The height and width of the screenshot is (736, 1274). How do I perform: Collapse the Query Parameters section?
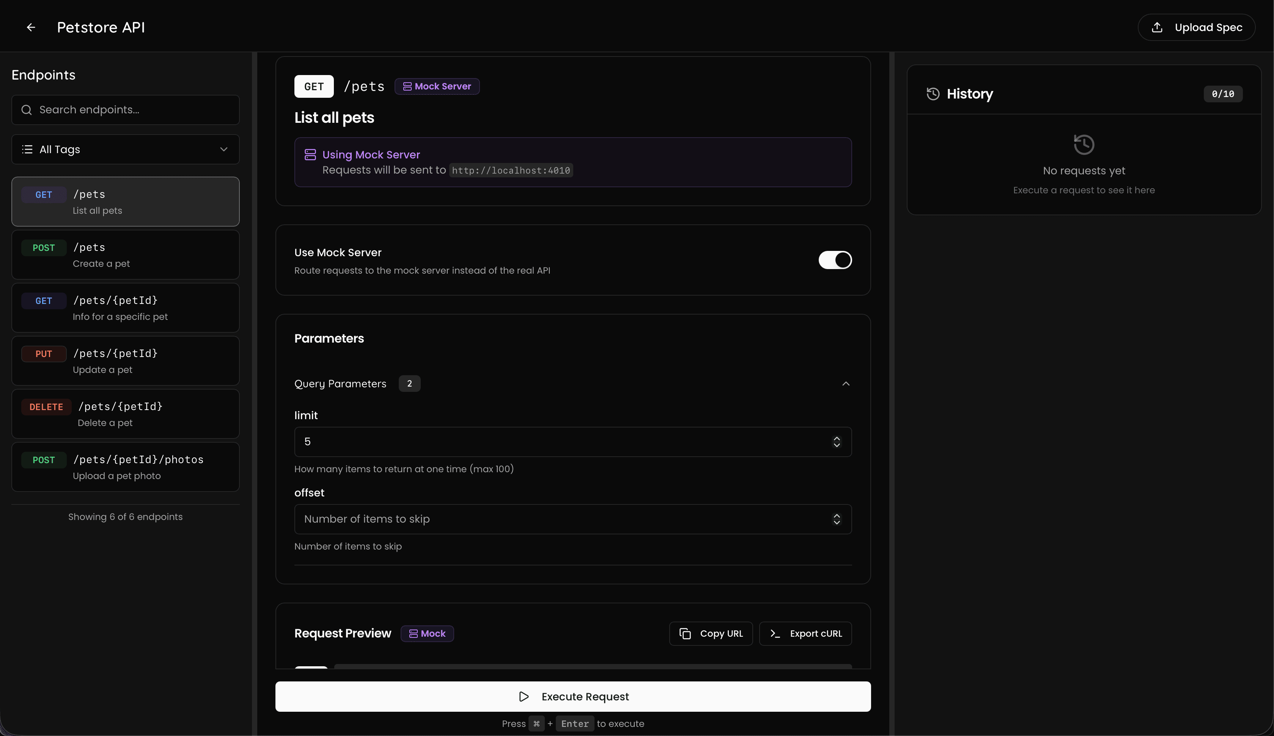(845, 384)
